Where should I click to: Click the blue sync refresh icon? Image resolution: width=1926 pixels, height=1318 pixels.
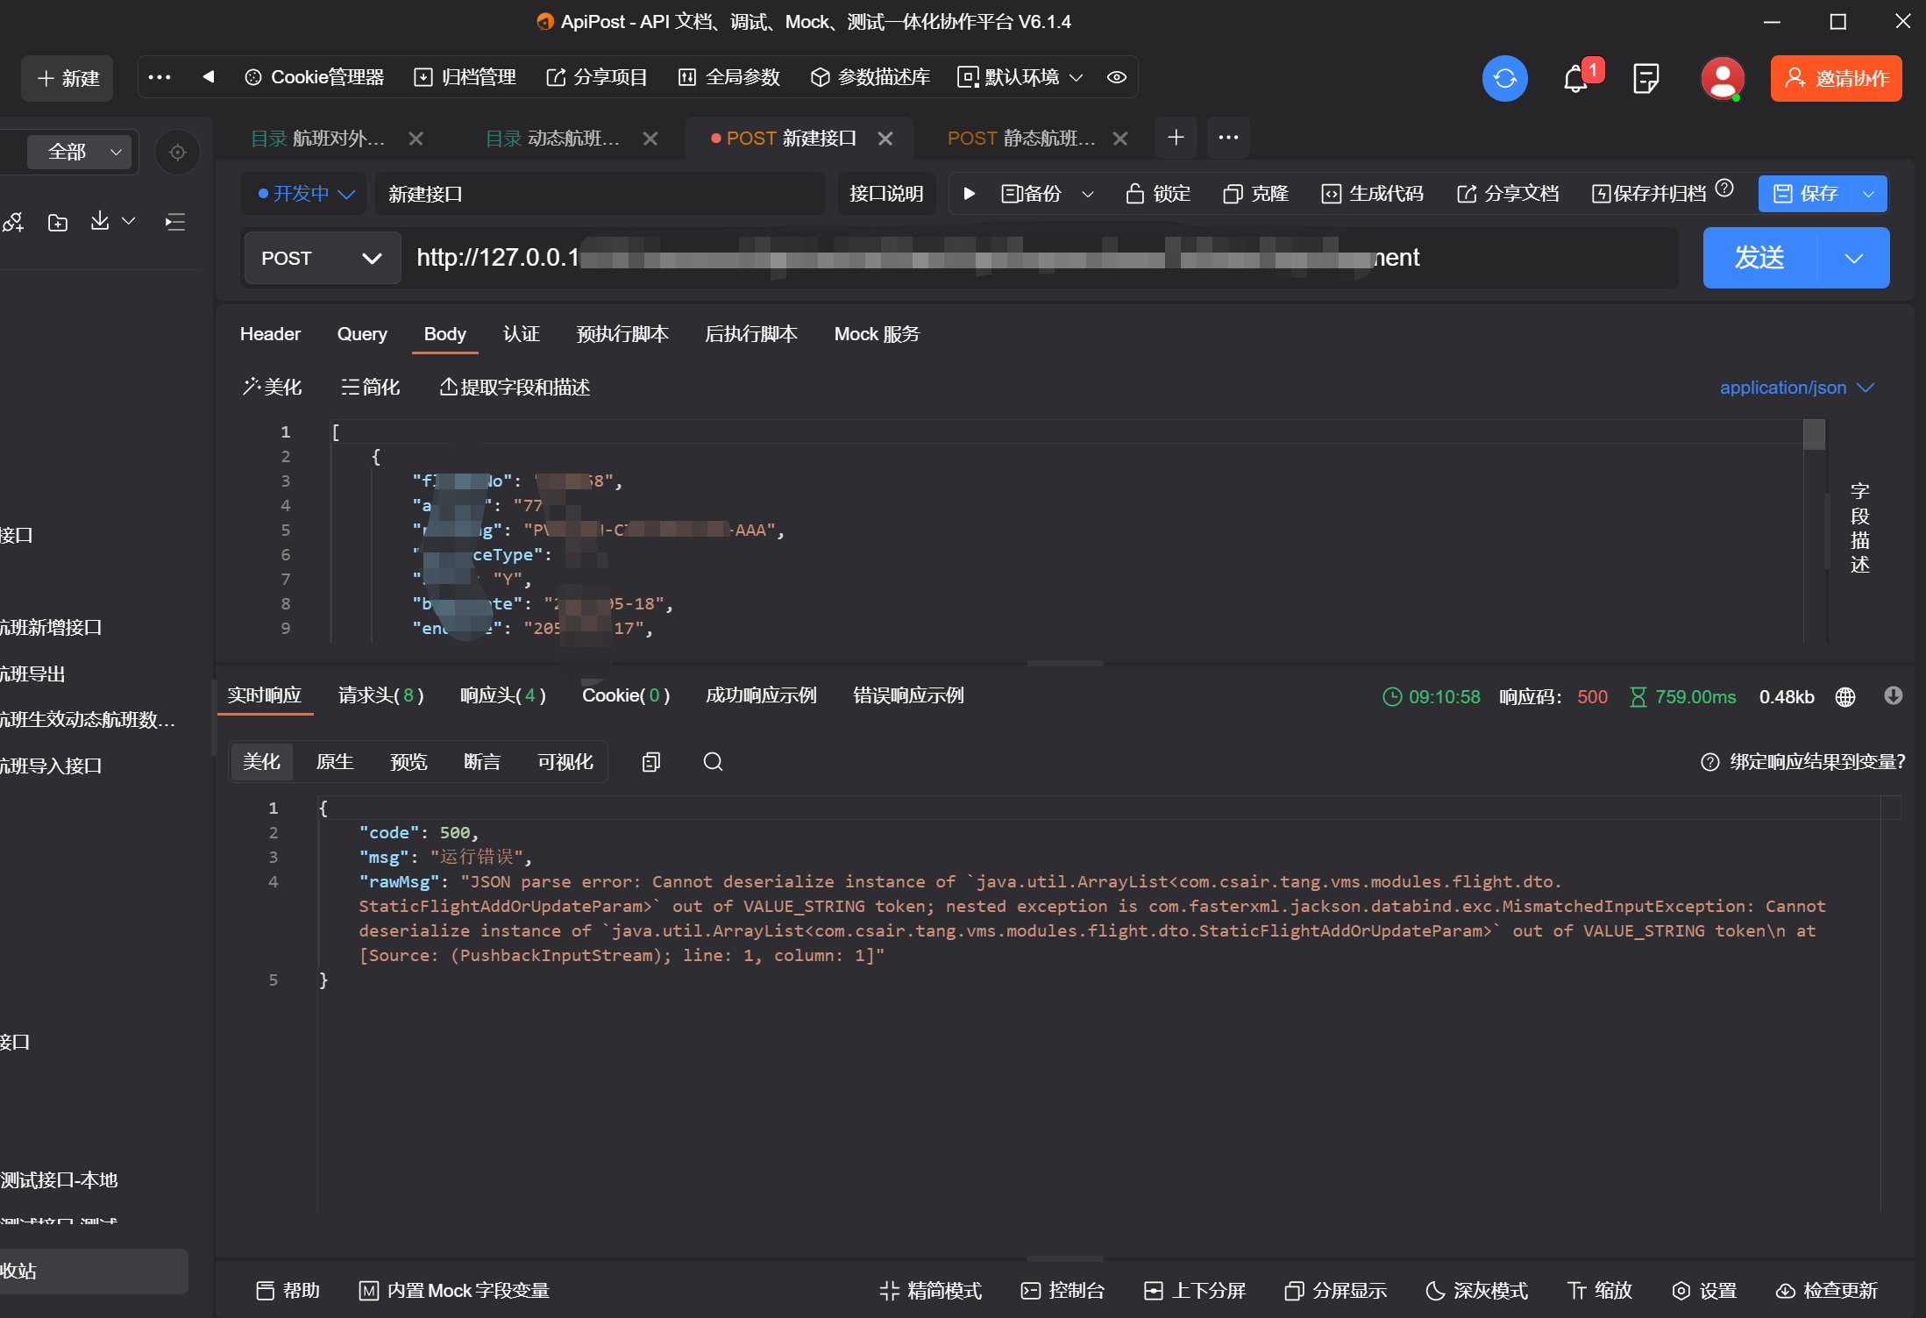pyautogui.click(x=1504, y=78)
